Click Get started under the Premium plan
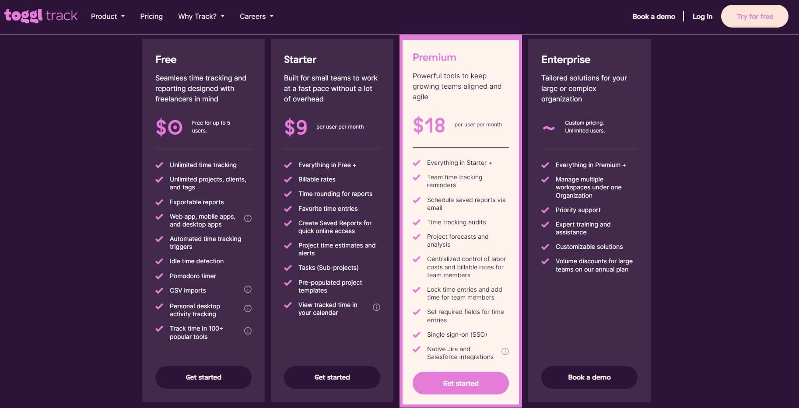The image size is (799, 408). [x=460, y=383]
